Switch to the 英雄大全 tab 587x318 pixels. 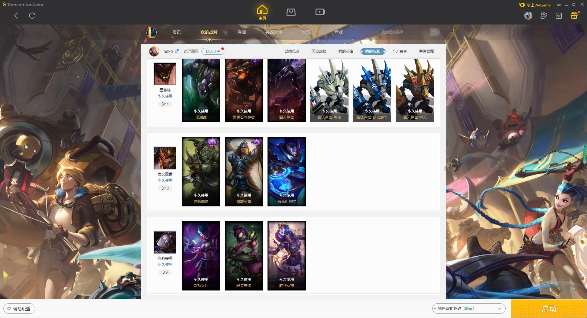[274, 32]
